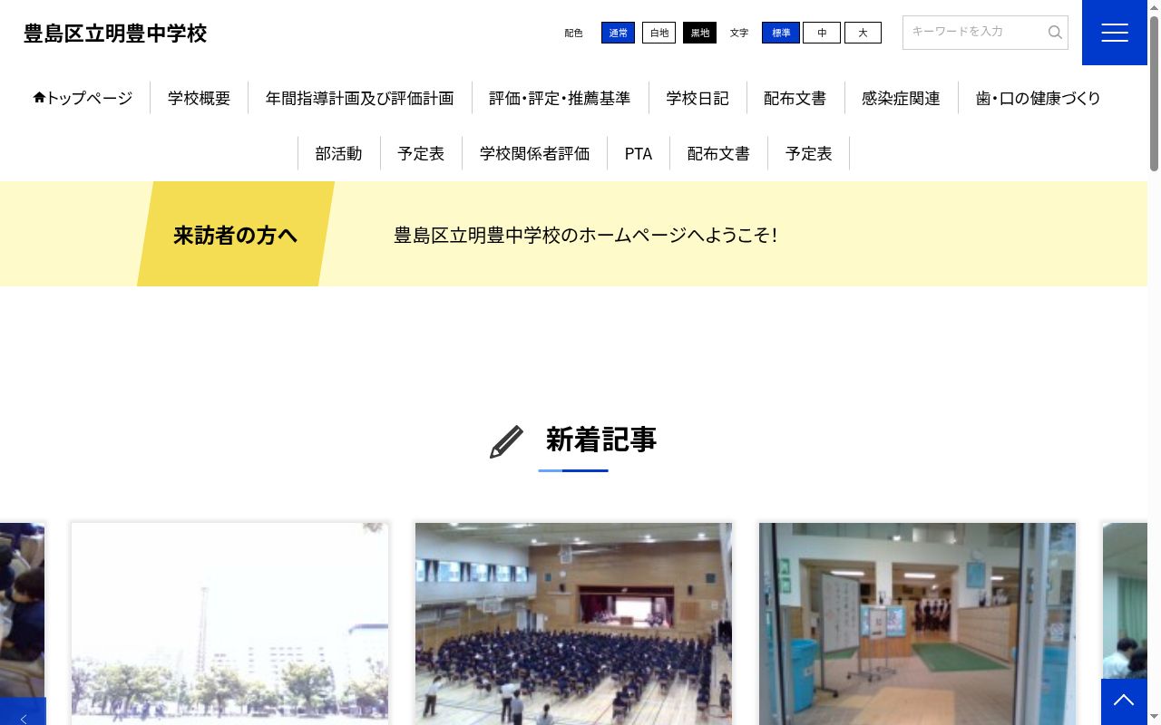Open the 学校日記 menu item
Screen dimensions: 1161x725
[698, 98]
